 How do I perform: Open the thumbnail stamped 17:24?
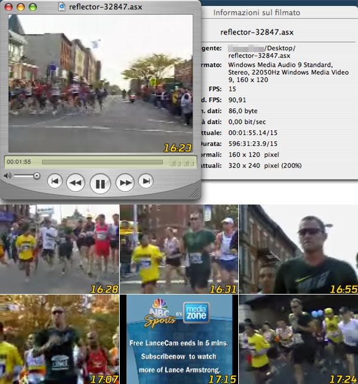[x=298, y=339]
